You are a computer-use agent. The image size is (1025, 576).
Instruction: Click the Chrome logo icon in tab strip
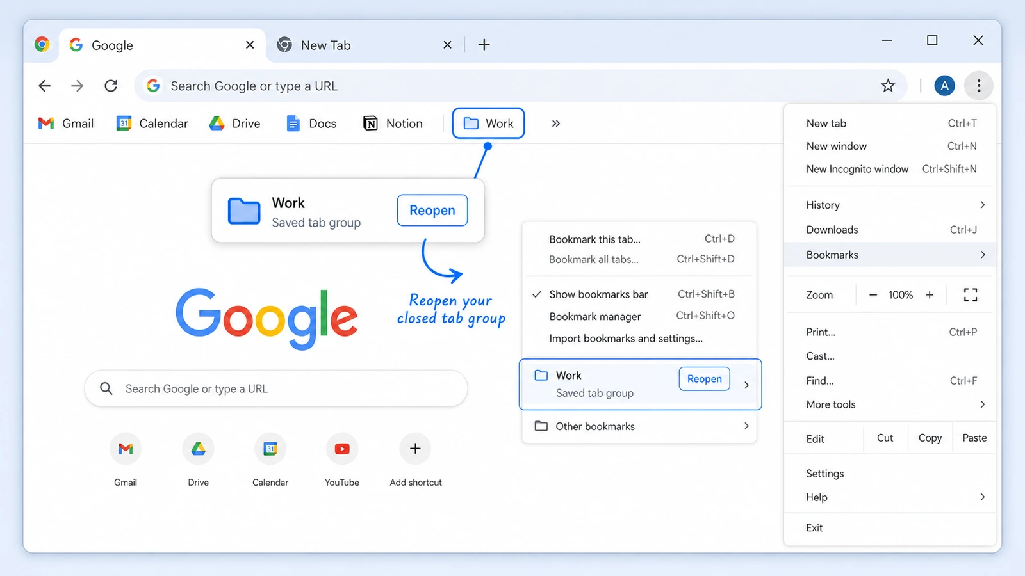[x=42, y=44]
